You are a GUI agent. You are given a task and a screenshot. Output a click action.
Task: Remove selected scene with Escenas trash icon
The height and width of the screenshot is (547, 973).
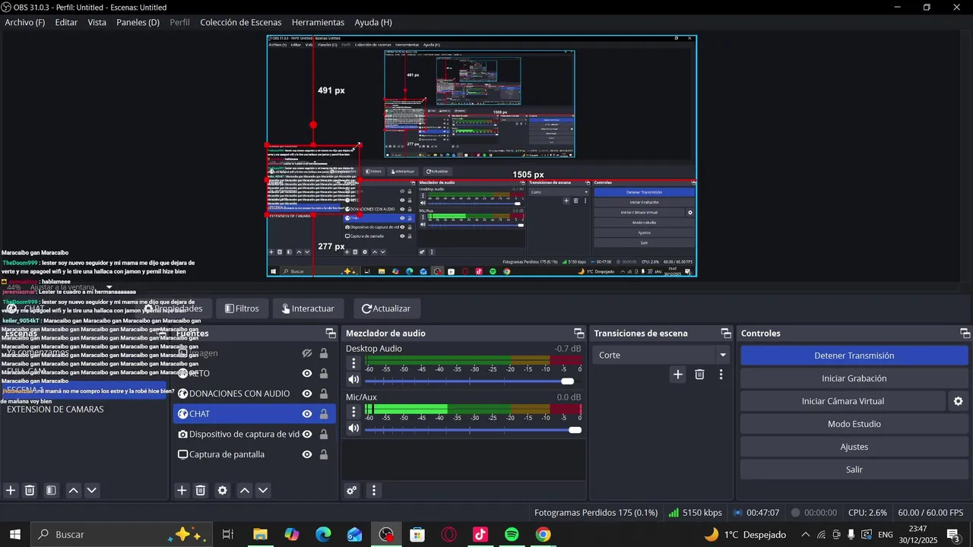[x=30, y=491]
